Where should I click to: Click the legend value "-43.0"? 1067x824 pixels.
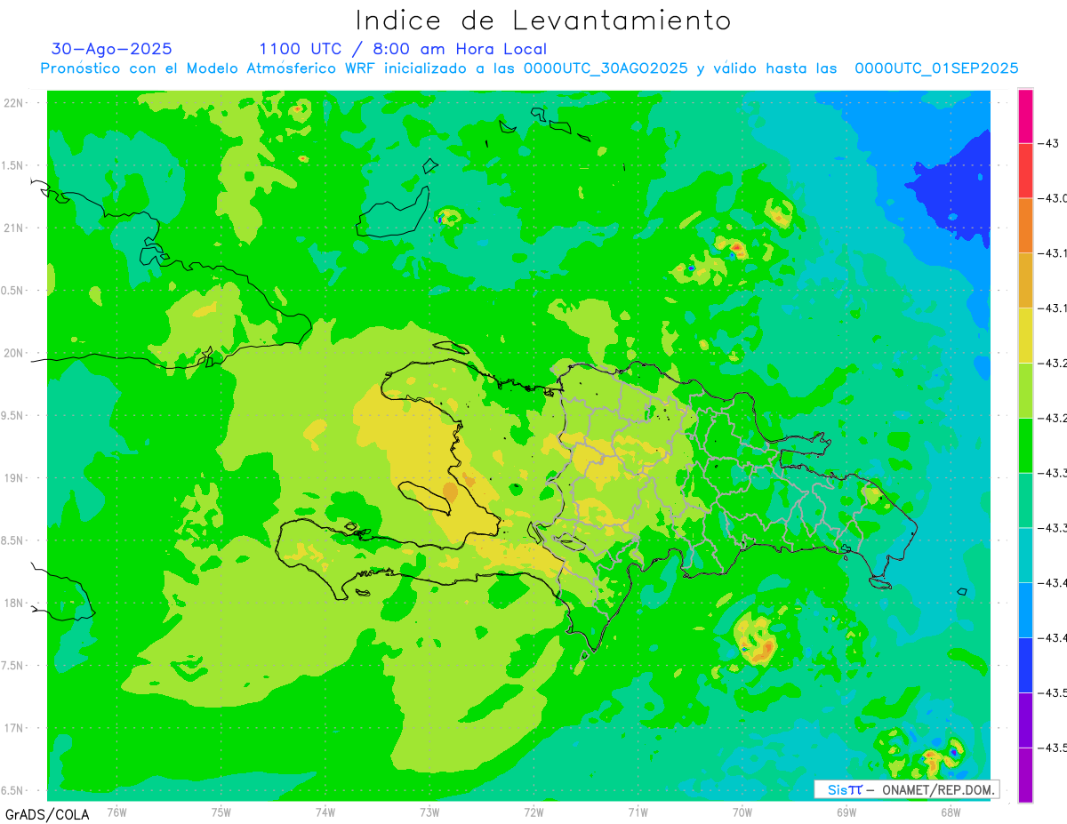tap(1053, 198)
